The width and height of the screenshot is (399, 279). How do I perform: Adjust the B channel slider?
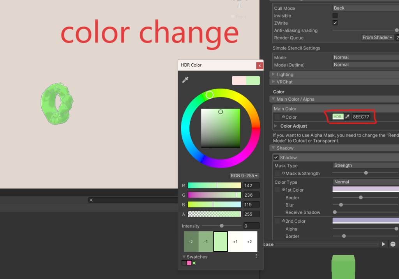214,204
